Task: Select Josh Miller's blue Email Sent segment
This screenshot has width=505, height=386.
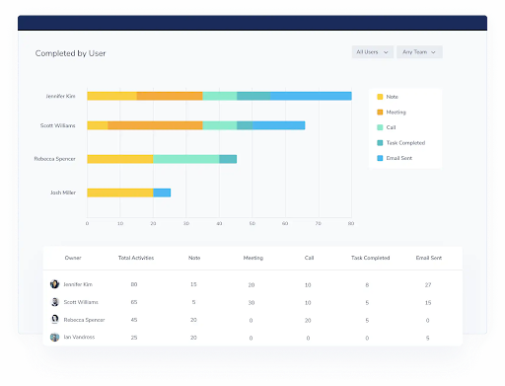Action: 162,193
